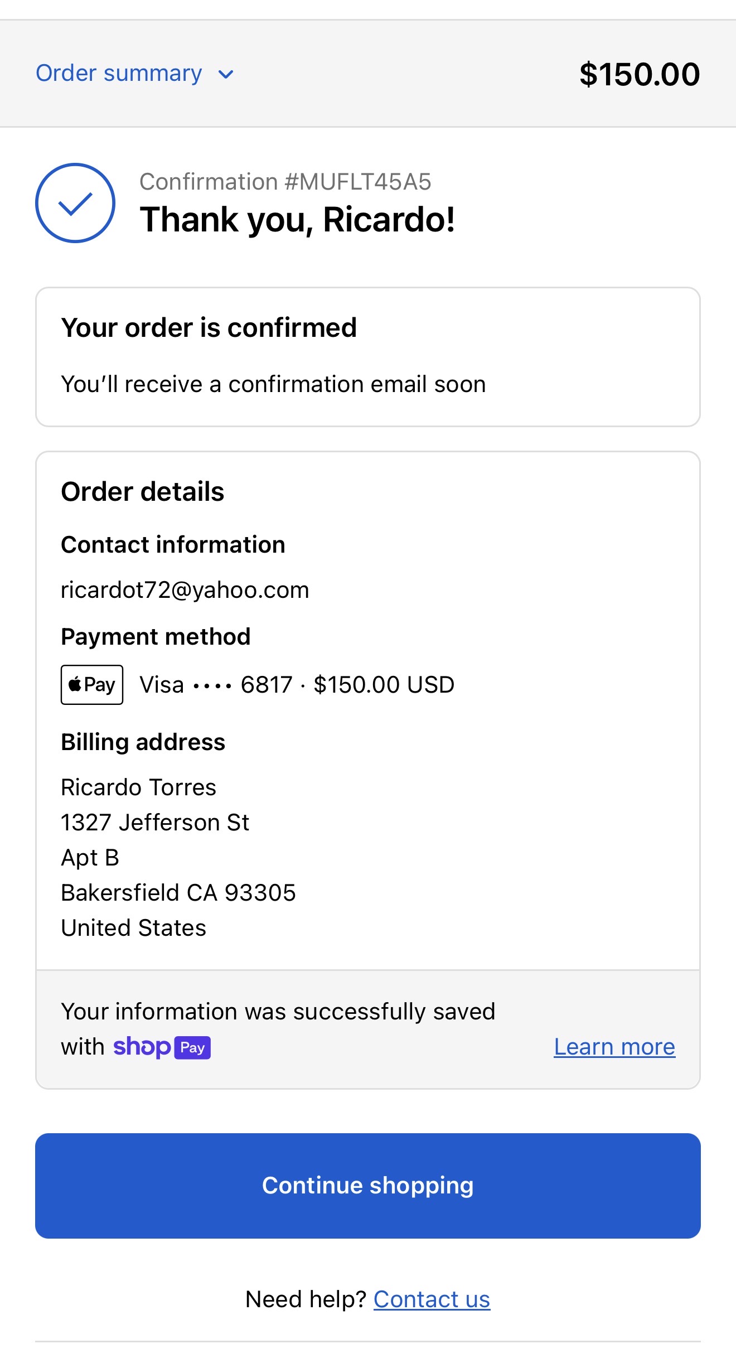Click the email ricardot72@yahoo.com
Viewport: 736px width, 1368px height.
click(185, 590)
